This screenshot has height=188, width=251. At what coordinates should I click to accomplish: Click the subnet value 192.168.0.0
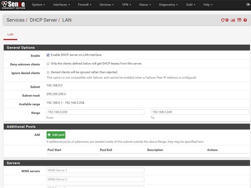pos(55,86)
